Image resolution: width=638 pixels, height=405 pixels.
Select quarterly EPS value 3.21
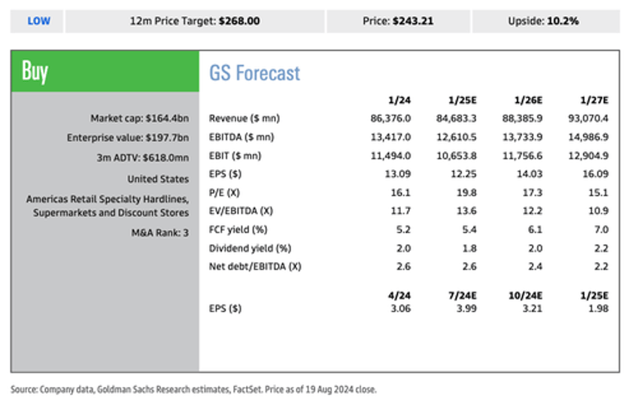point(532,308)
